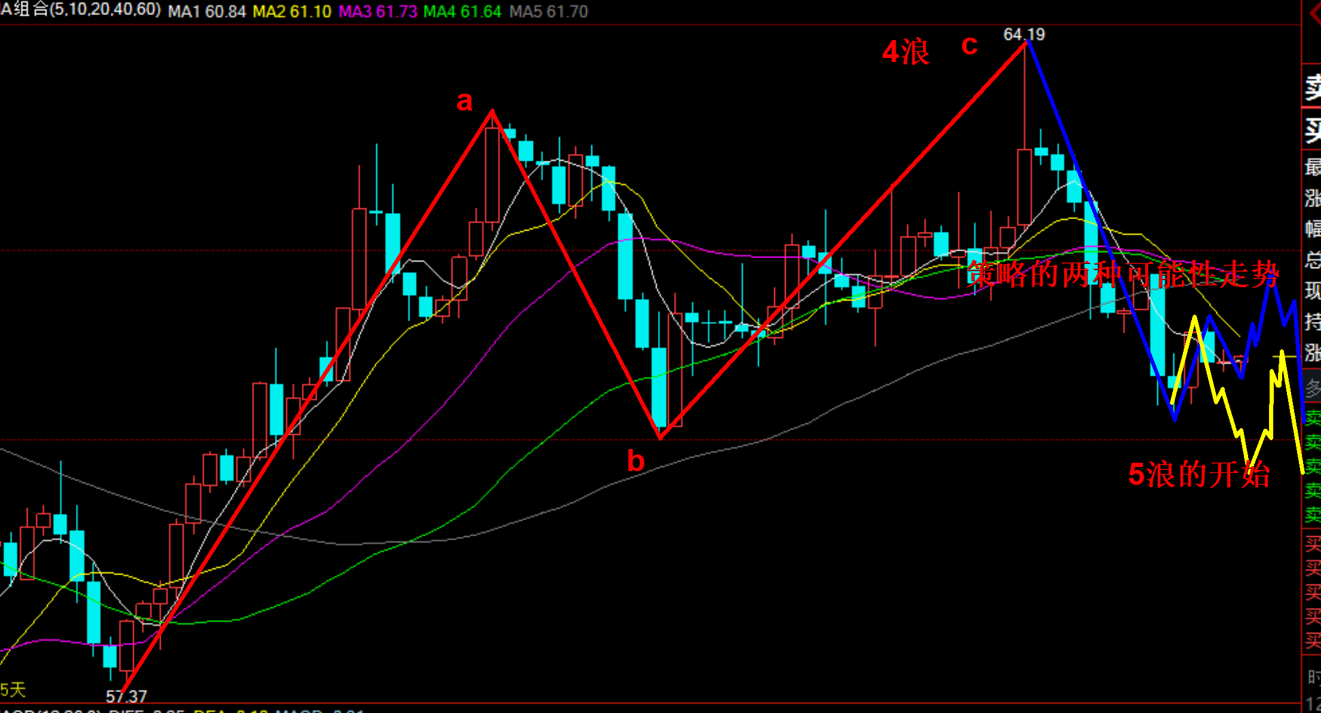
Task: Select the white MA1 60.84 value
Action: click(x=207, y=11)
